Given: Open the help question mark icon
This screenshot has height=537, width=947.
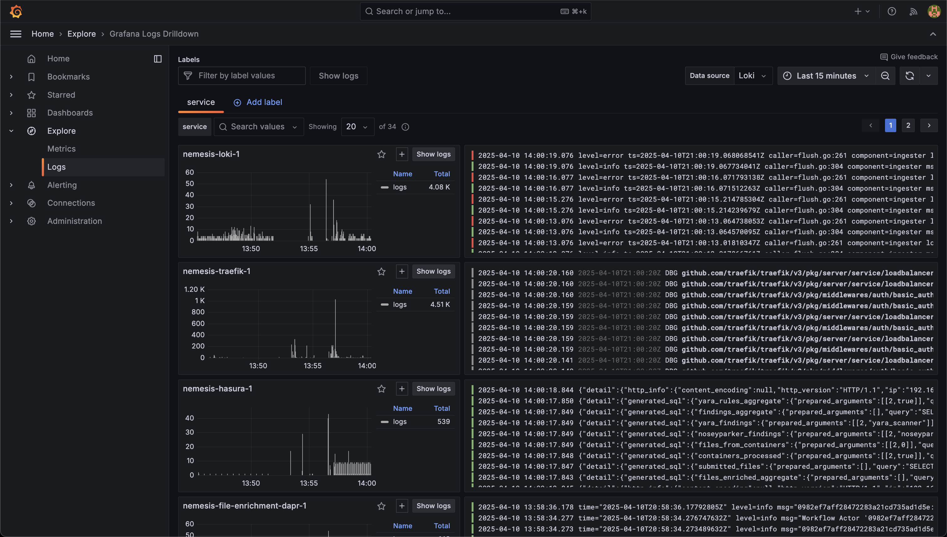Looking at the screenshot, I should (892, 11).
